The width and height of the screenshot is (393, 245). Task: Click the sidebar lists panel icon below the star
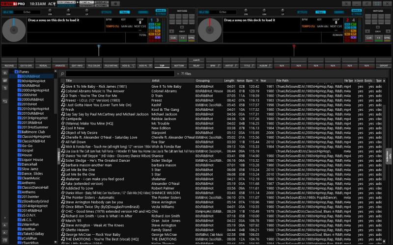tap(5, 80)
